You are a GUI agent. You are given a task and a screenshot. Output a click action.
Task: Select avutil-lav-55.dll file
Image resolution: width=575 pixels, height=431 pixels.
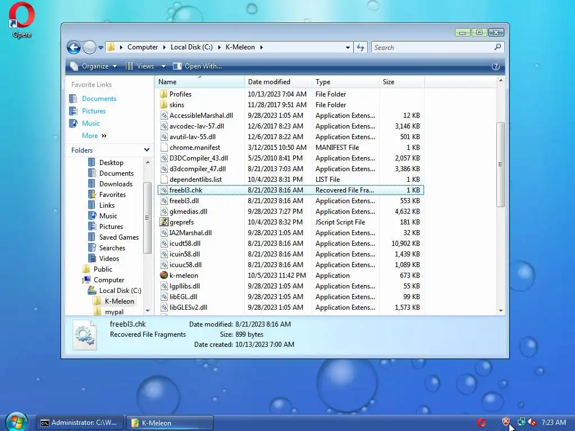point(192,137)
